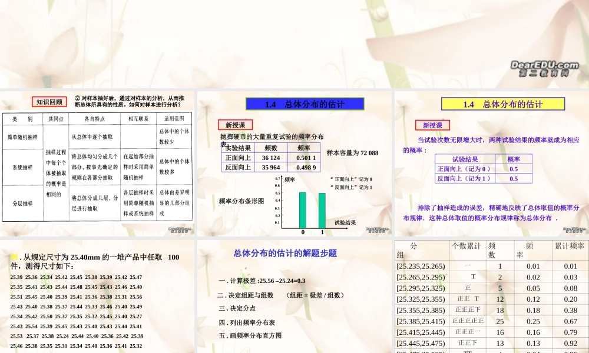Select step 三. 决定分点
This screenshot has height=353, width=589.
coord(237,308)
